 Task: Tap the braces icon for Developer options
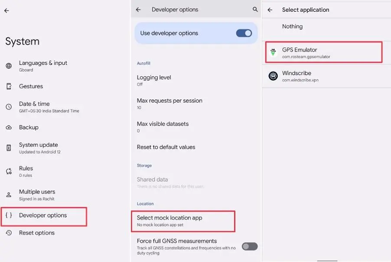[x=9, y=215]
